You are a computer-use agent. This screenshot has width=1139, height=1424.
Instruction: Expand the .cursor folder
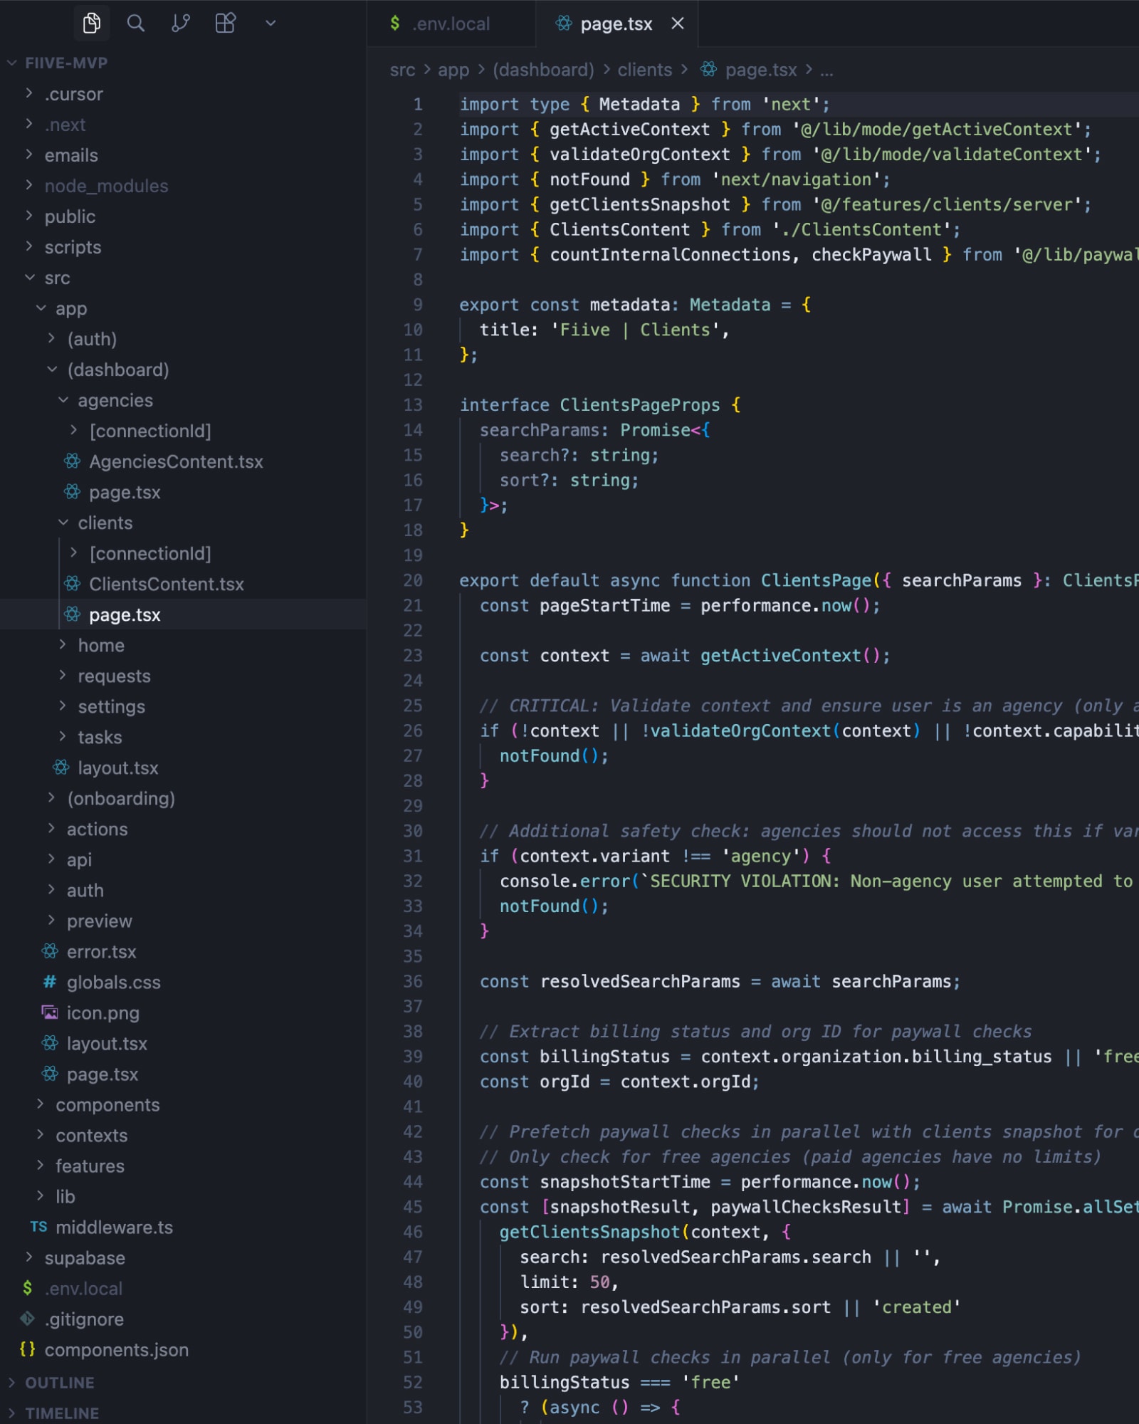coord(184,94)
